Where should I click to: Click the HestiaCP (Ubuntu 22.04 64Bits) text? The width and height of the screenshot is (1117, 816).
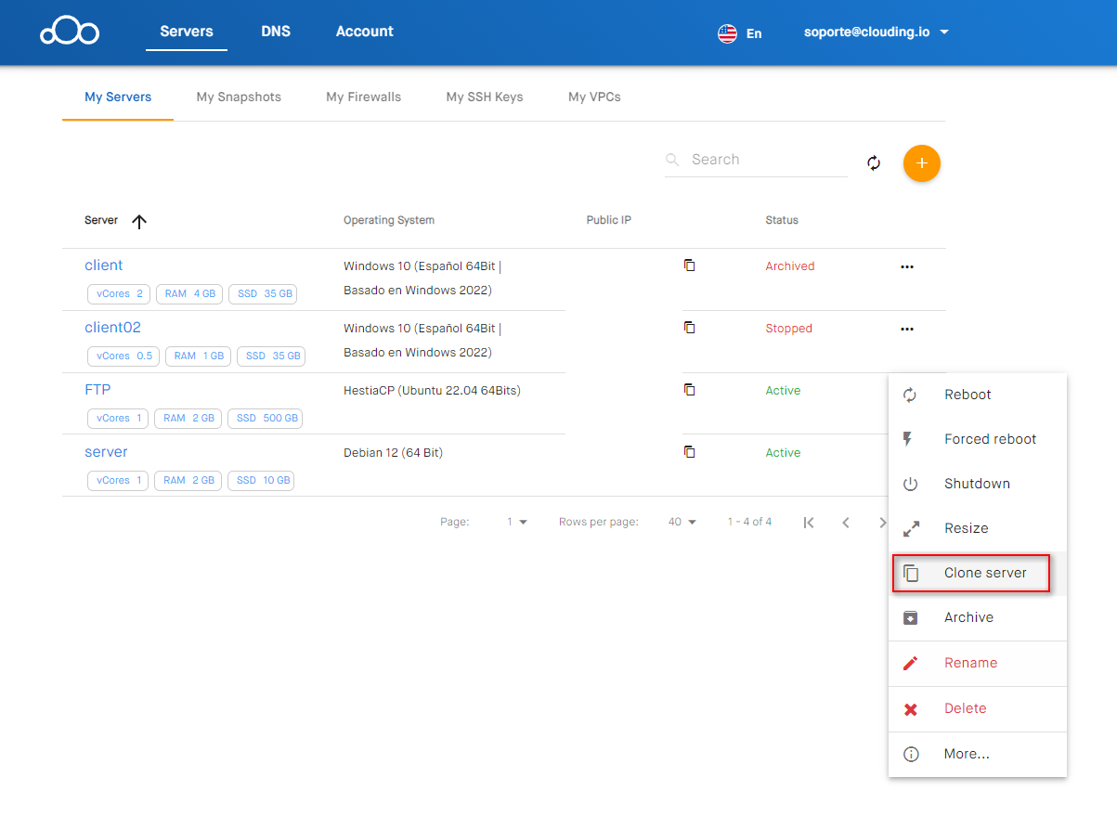pos(432,391)
